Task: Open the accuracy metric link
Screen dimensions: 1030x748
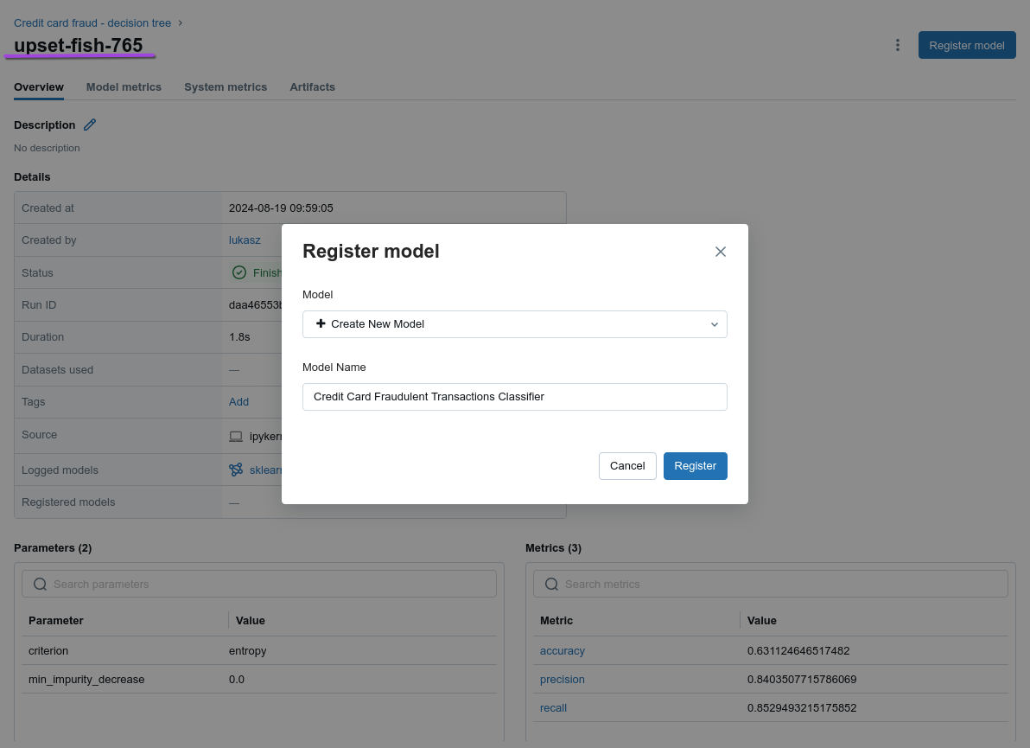Action: (x=563, y=651)
